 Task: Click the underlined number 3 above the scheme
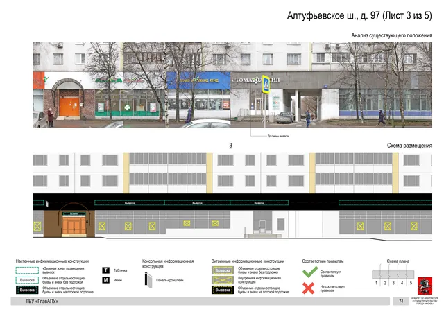click(x=230, y=146)
